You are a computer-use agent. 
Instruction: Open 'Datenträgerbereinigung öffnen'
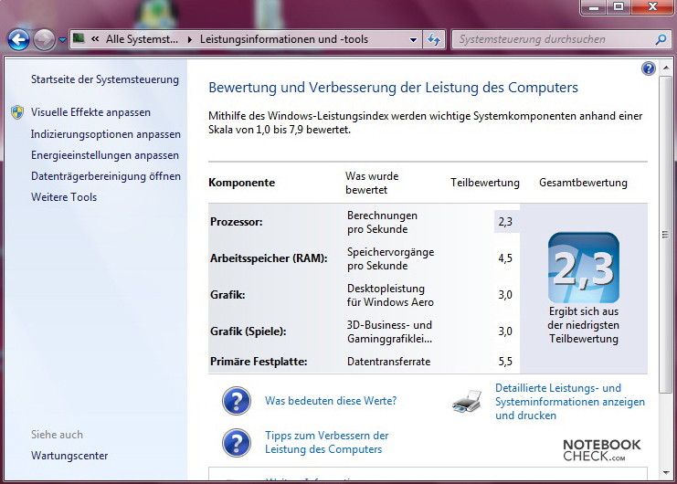click(105, 176)
